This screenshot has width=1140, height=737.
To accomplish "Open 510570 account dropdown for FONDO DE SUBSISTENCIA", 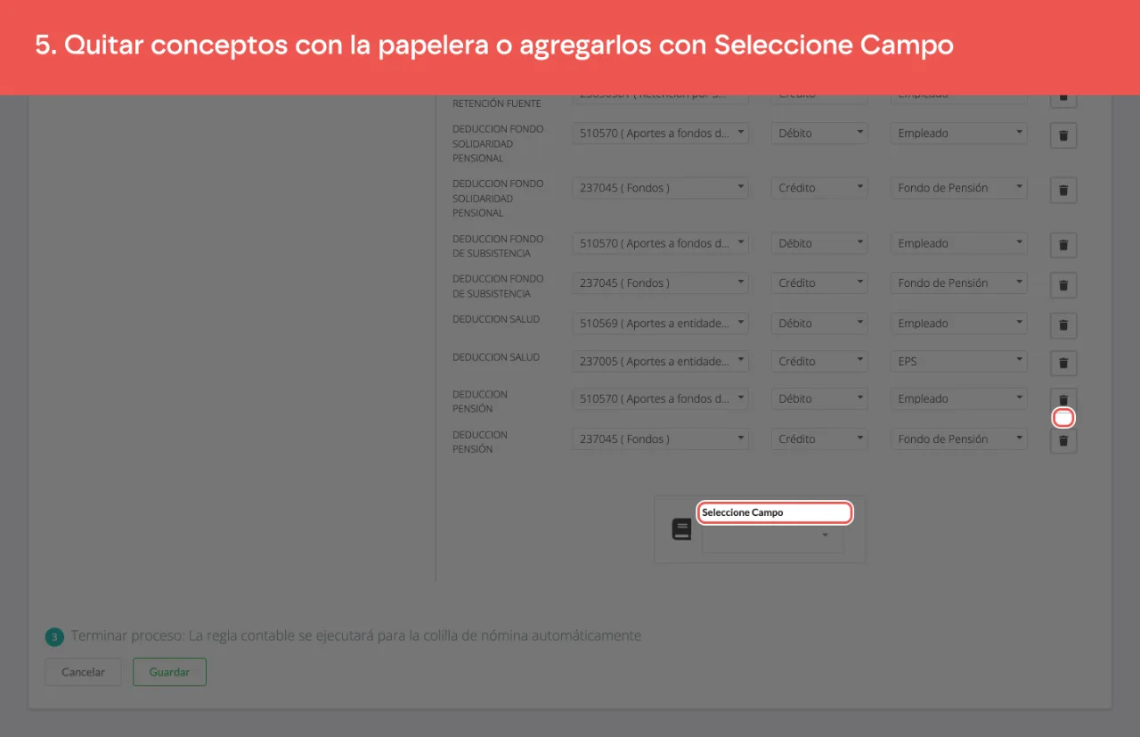I will (660, 243).
